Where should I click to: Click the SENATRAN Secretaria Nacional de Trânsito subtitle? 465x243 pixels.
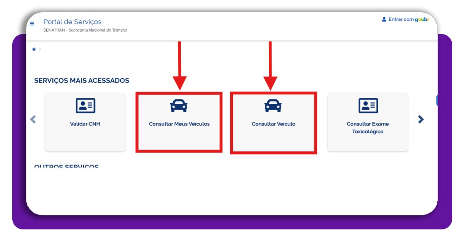(85, 30)
